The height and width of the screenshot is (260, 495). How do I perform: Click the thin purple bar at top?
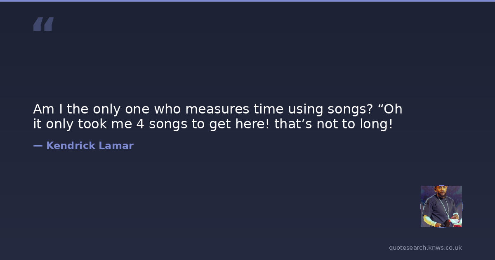247,1
